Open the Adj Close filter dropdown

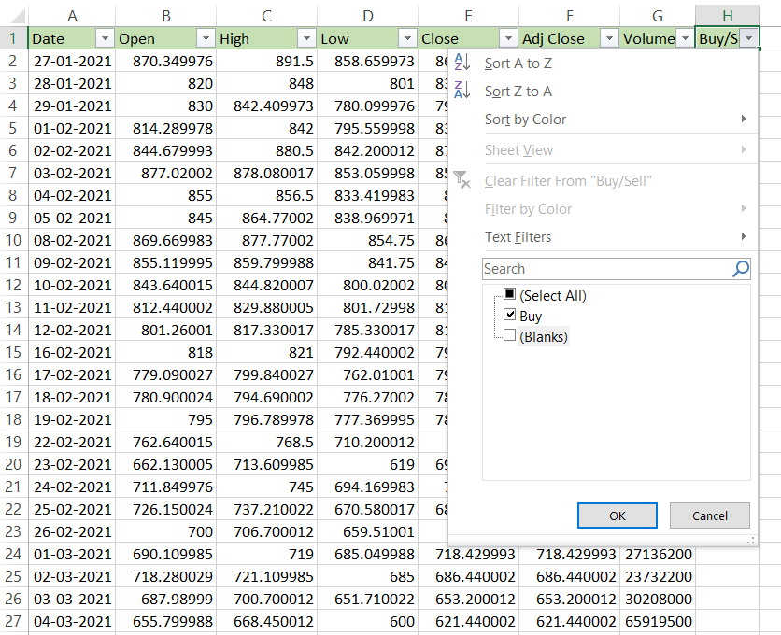click(x=608, y=38)
